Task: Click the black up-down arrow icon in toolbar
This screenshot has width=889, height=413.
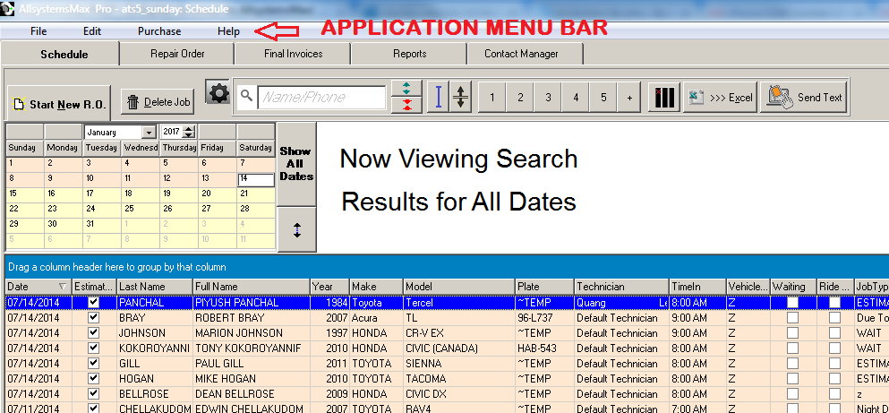Action: click(x=460, y=97)
